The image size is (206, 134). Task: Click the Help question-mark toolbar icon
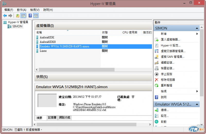click(x=30, y=16)
